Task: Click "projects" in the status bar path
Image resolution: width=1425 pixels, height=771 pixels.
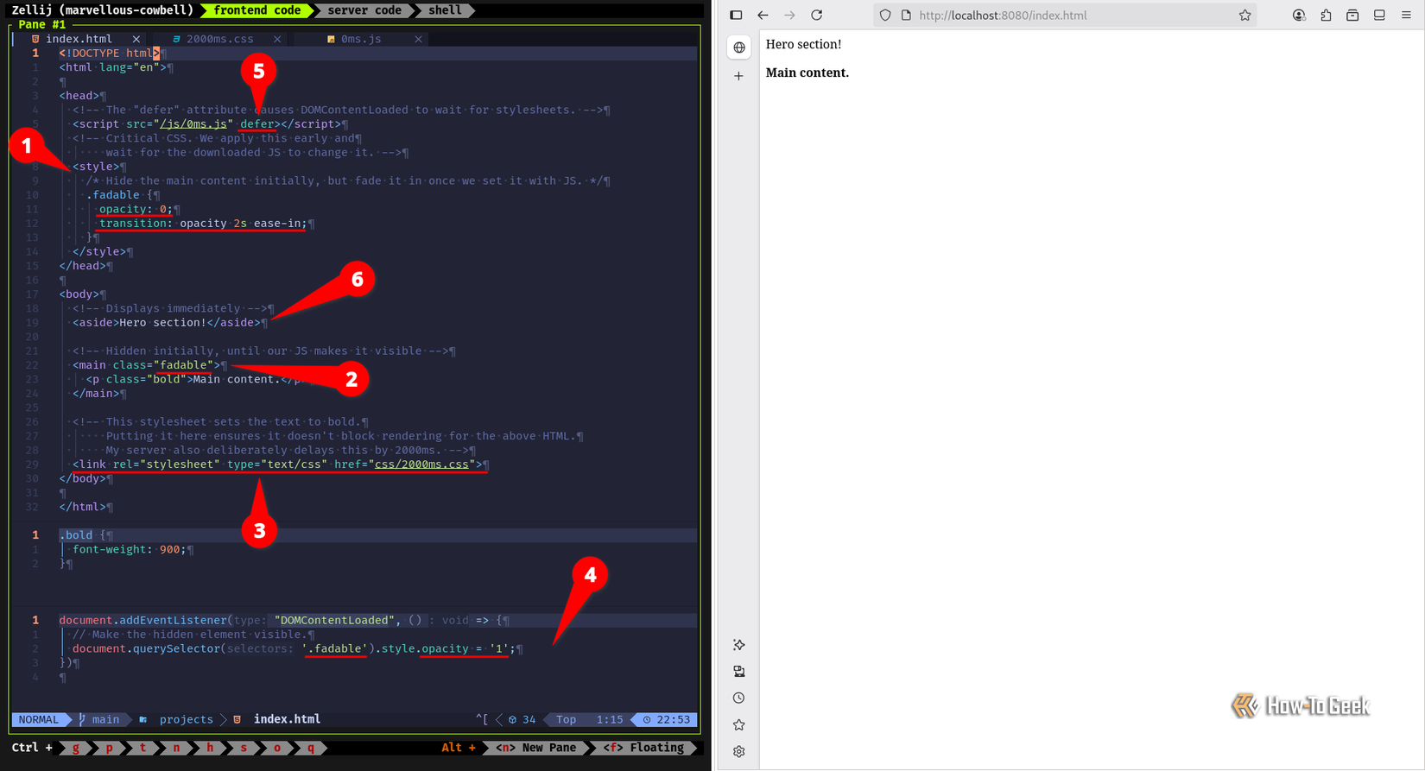Action: 186,719
